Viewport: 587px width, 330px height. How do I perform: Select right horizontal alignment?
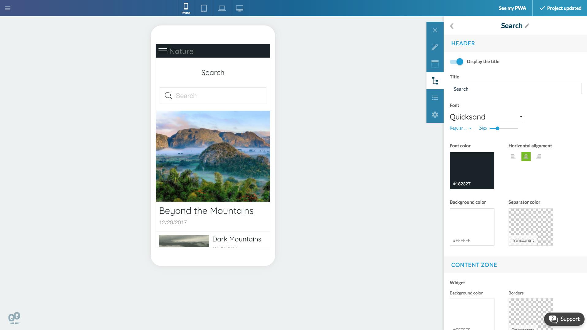[x=539, y=157]
